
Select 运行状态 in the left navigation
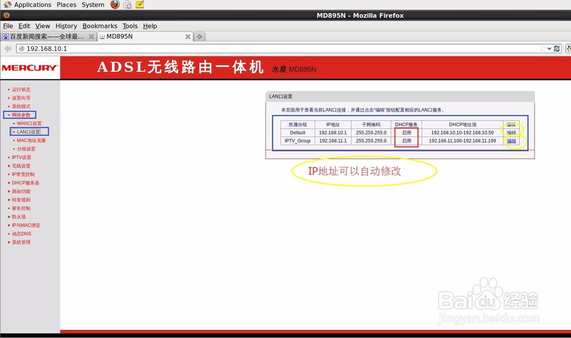pos(21,89)
